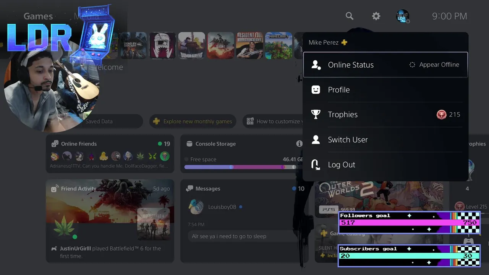
Task: Open the Online Friends card title
Action: [x=79, y=144]
